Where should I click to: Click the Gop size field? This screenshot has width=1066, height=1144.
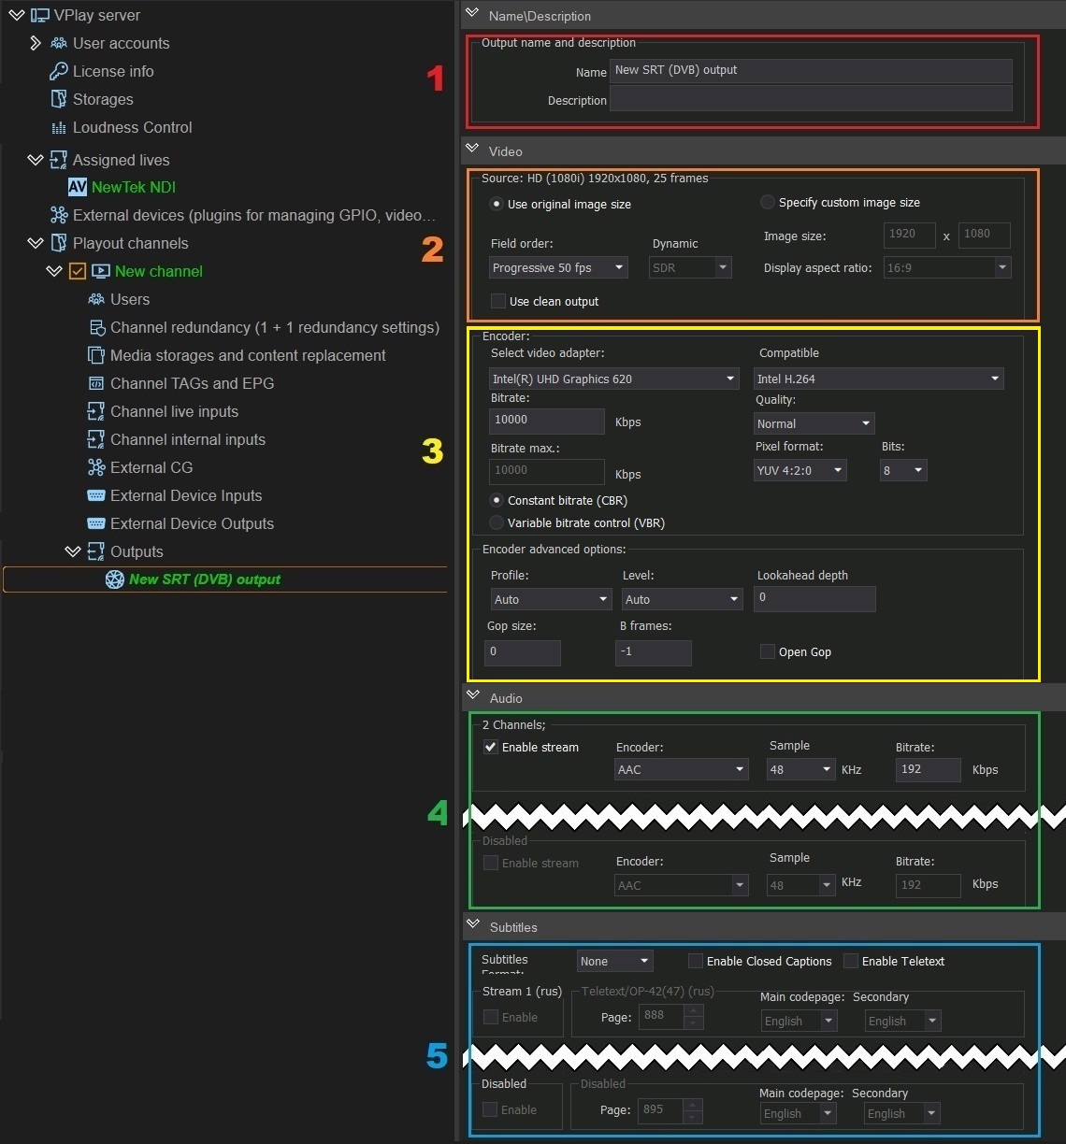(x=523, y=652)
